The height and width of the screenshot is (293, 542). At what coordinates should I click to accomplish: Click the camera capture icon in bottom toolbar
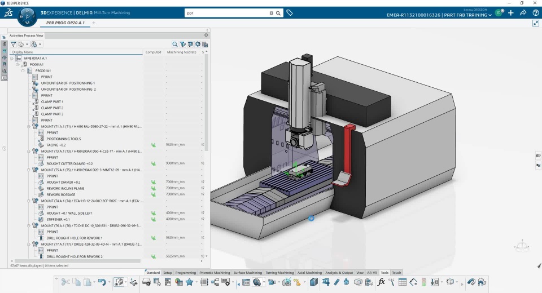(x=272, y=282)
